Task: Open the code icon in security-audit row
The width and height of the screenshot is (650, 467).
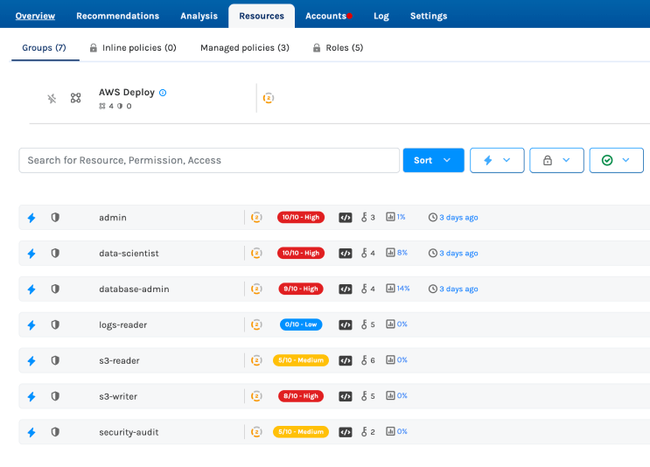Action: 346,432
